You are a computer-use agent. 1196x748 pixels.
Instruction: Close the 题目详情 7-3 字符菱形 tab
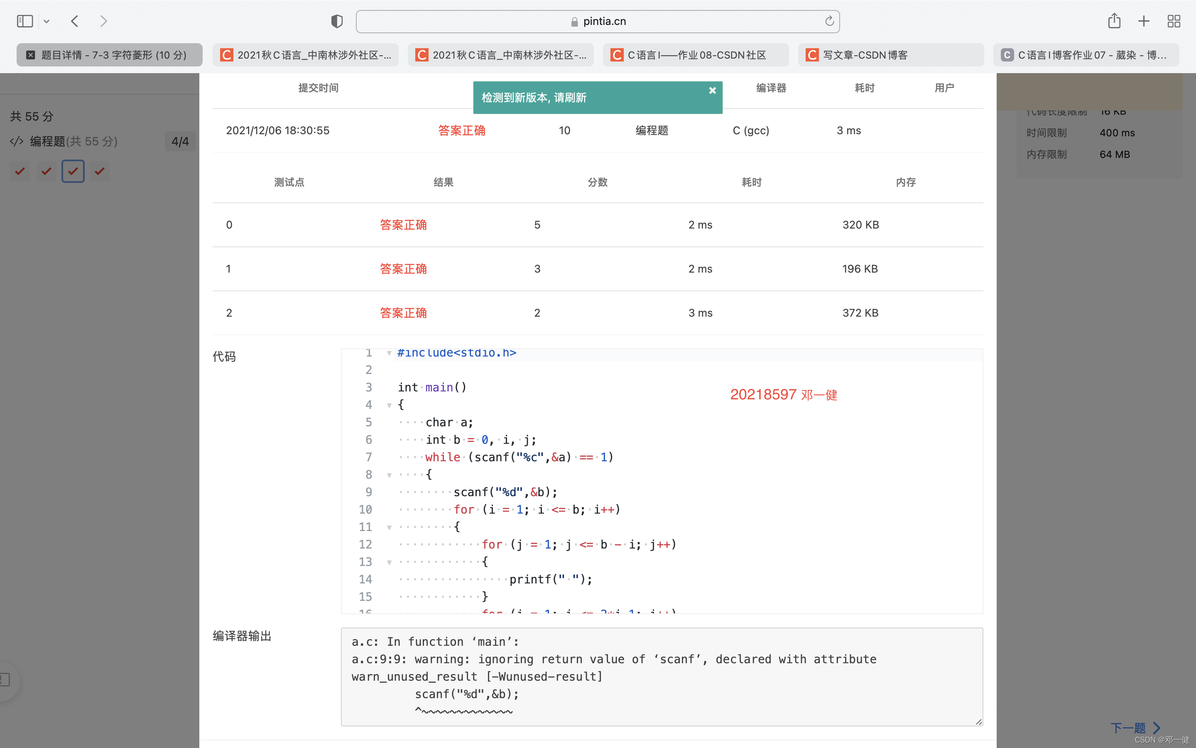coord(31,55)
